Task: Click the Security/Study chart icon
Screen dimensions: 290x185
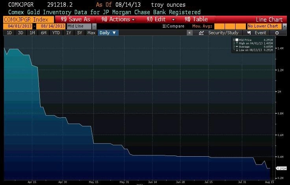Action: [x=201, y=33]
